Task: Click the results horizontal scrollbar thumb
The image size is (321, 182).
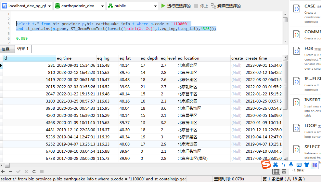Action: pyautogui.click(x=7, y=165)
